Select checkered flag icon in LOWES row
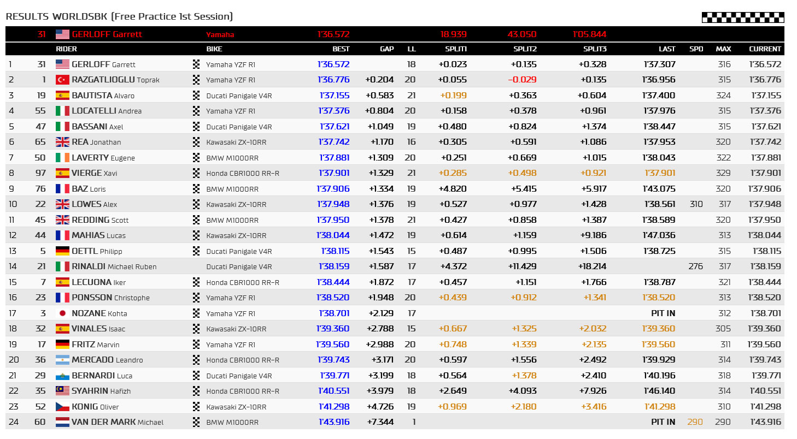The height and width of the screenshot is (439, 797). 197,204
